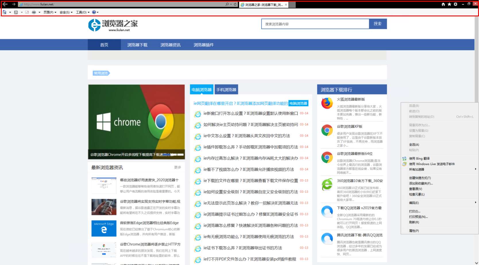This screenshot has width=479, height=265.
Task: Click the page vertical scrollbar
Action: click(476, 140)
